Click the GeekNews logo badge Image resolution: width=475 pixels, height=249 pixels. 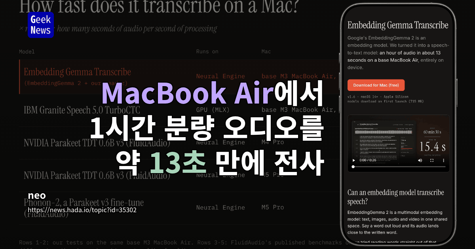[41, 25]
